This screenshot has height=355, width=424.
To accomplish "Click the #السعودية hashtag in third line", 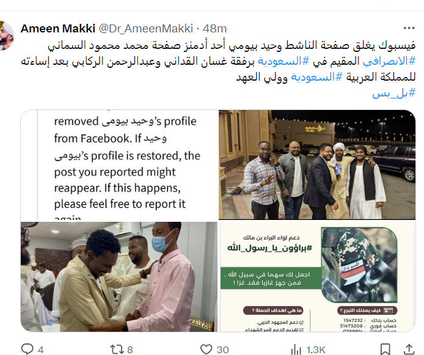I will click(x=316, y=78).
